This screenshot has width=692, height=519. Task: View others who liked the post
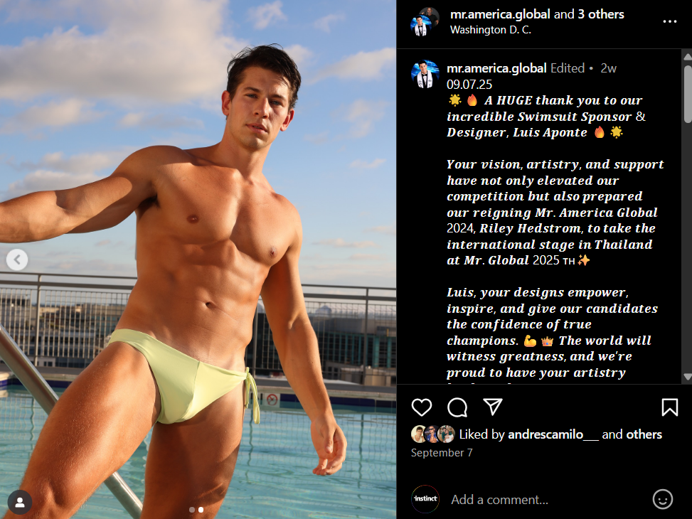(644, 434)
